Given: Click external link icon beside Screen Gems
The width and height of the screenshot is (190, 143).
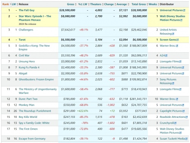Looking at the screenshot, I should [177, 40].
